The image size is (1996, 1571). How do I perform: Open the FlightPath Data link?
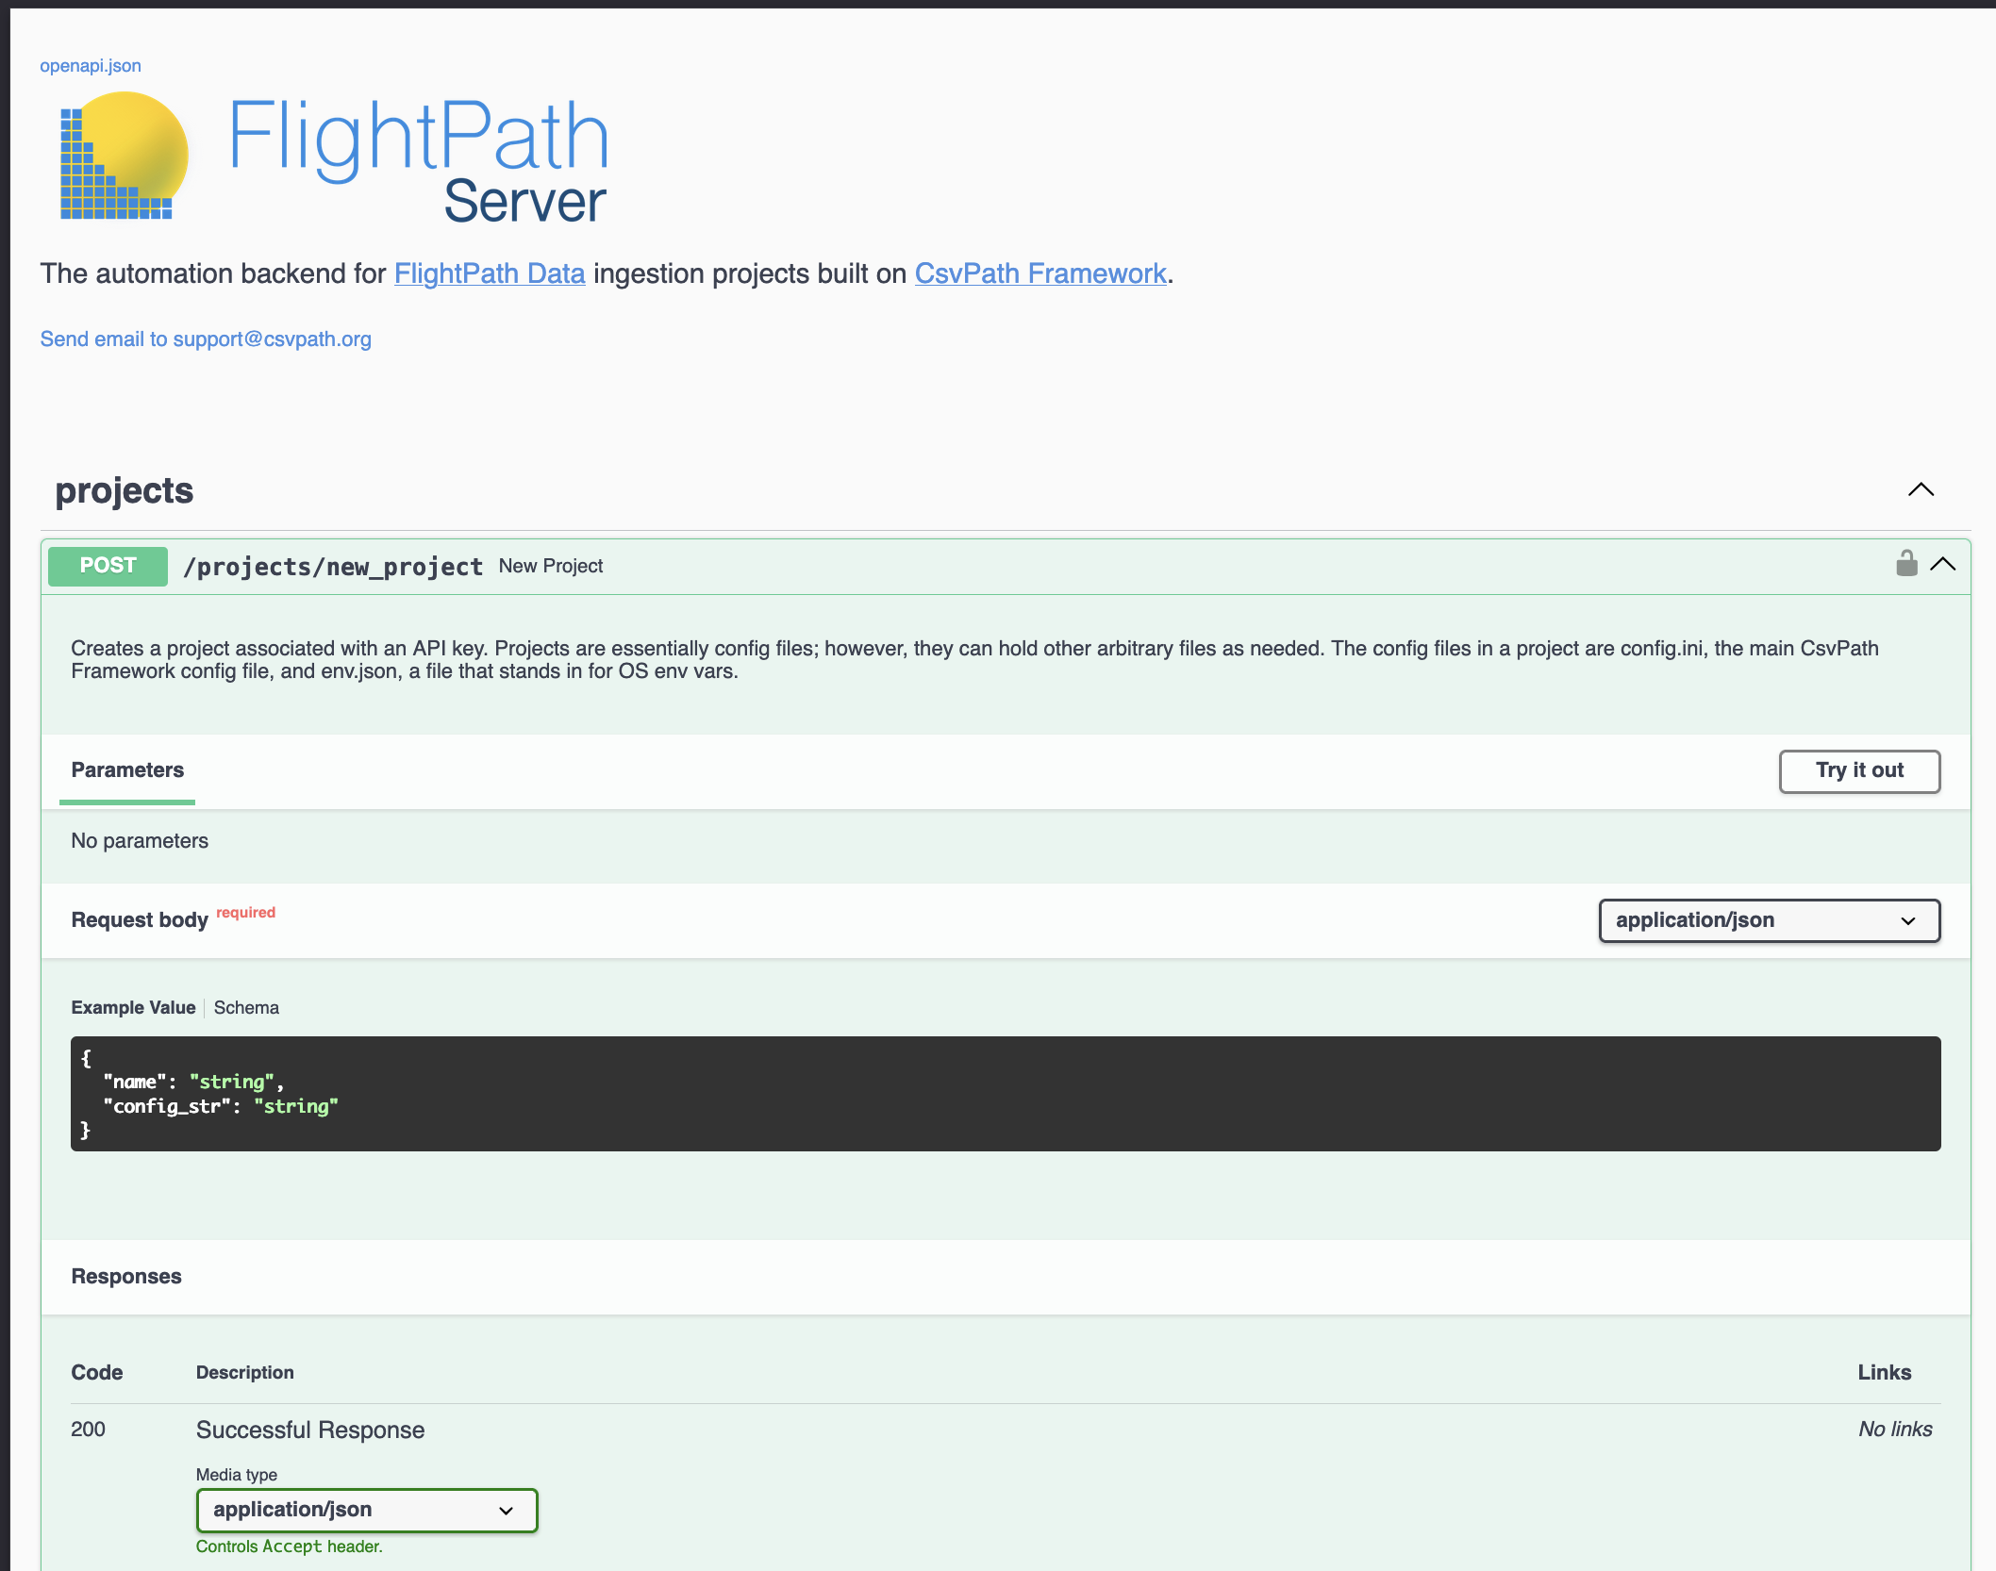(490, 273)
